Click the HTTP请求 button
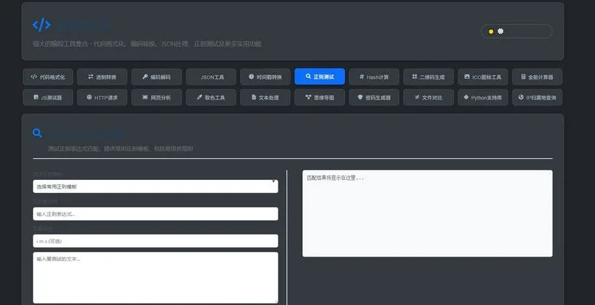 point(103,98)
